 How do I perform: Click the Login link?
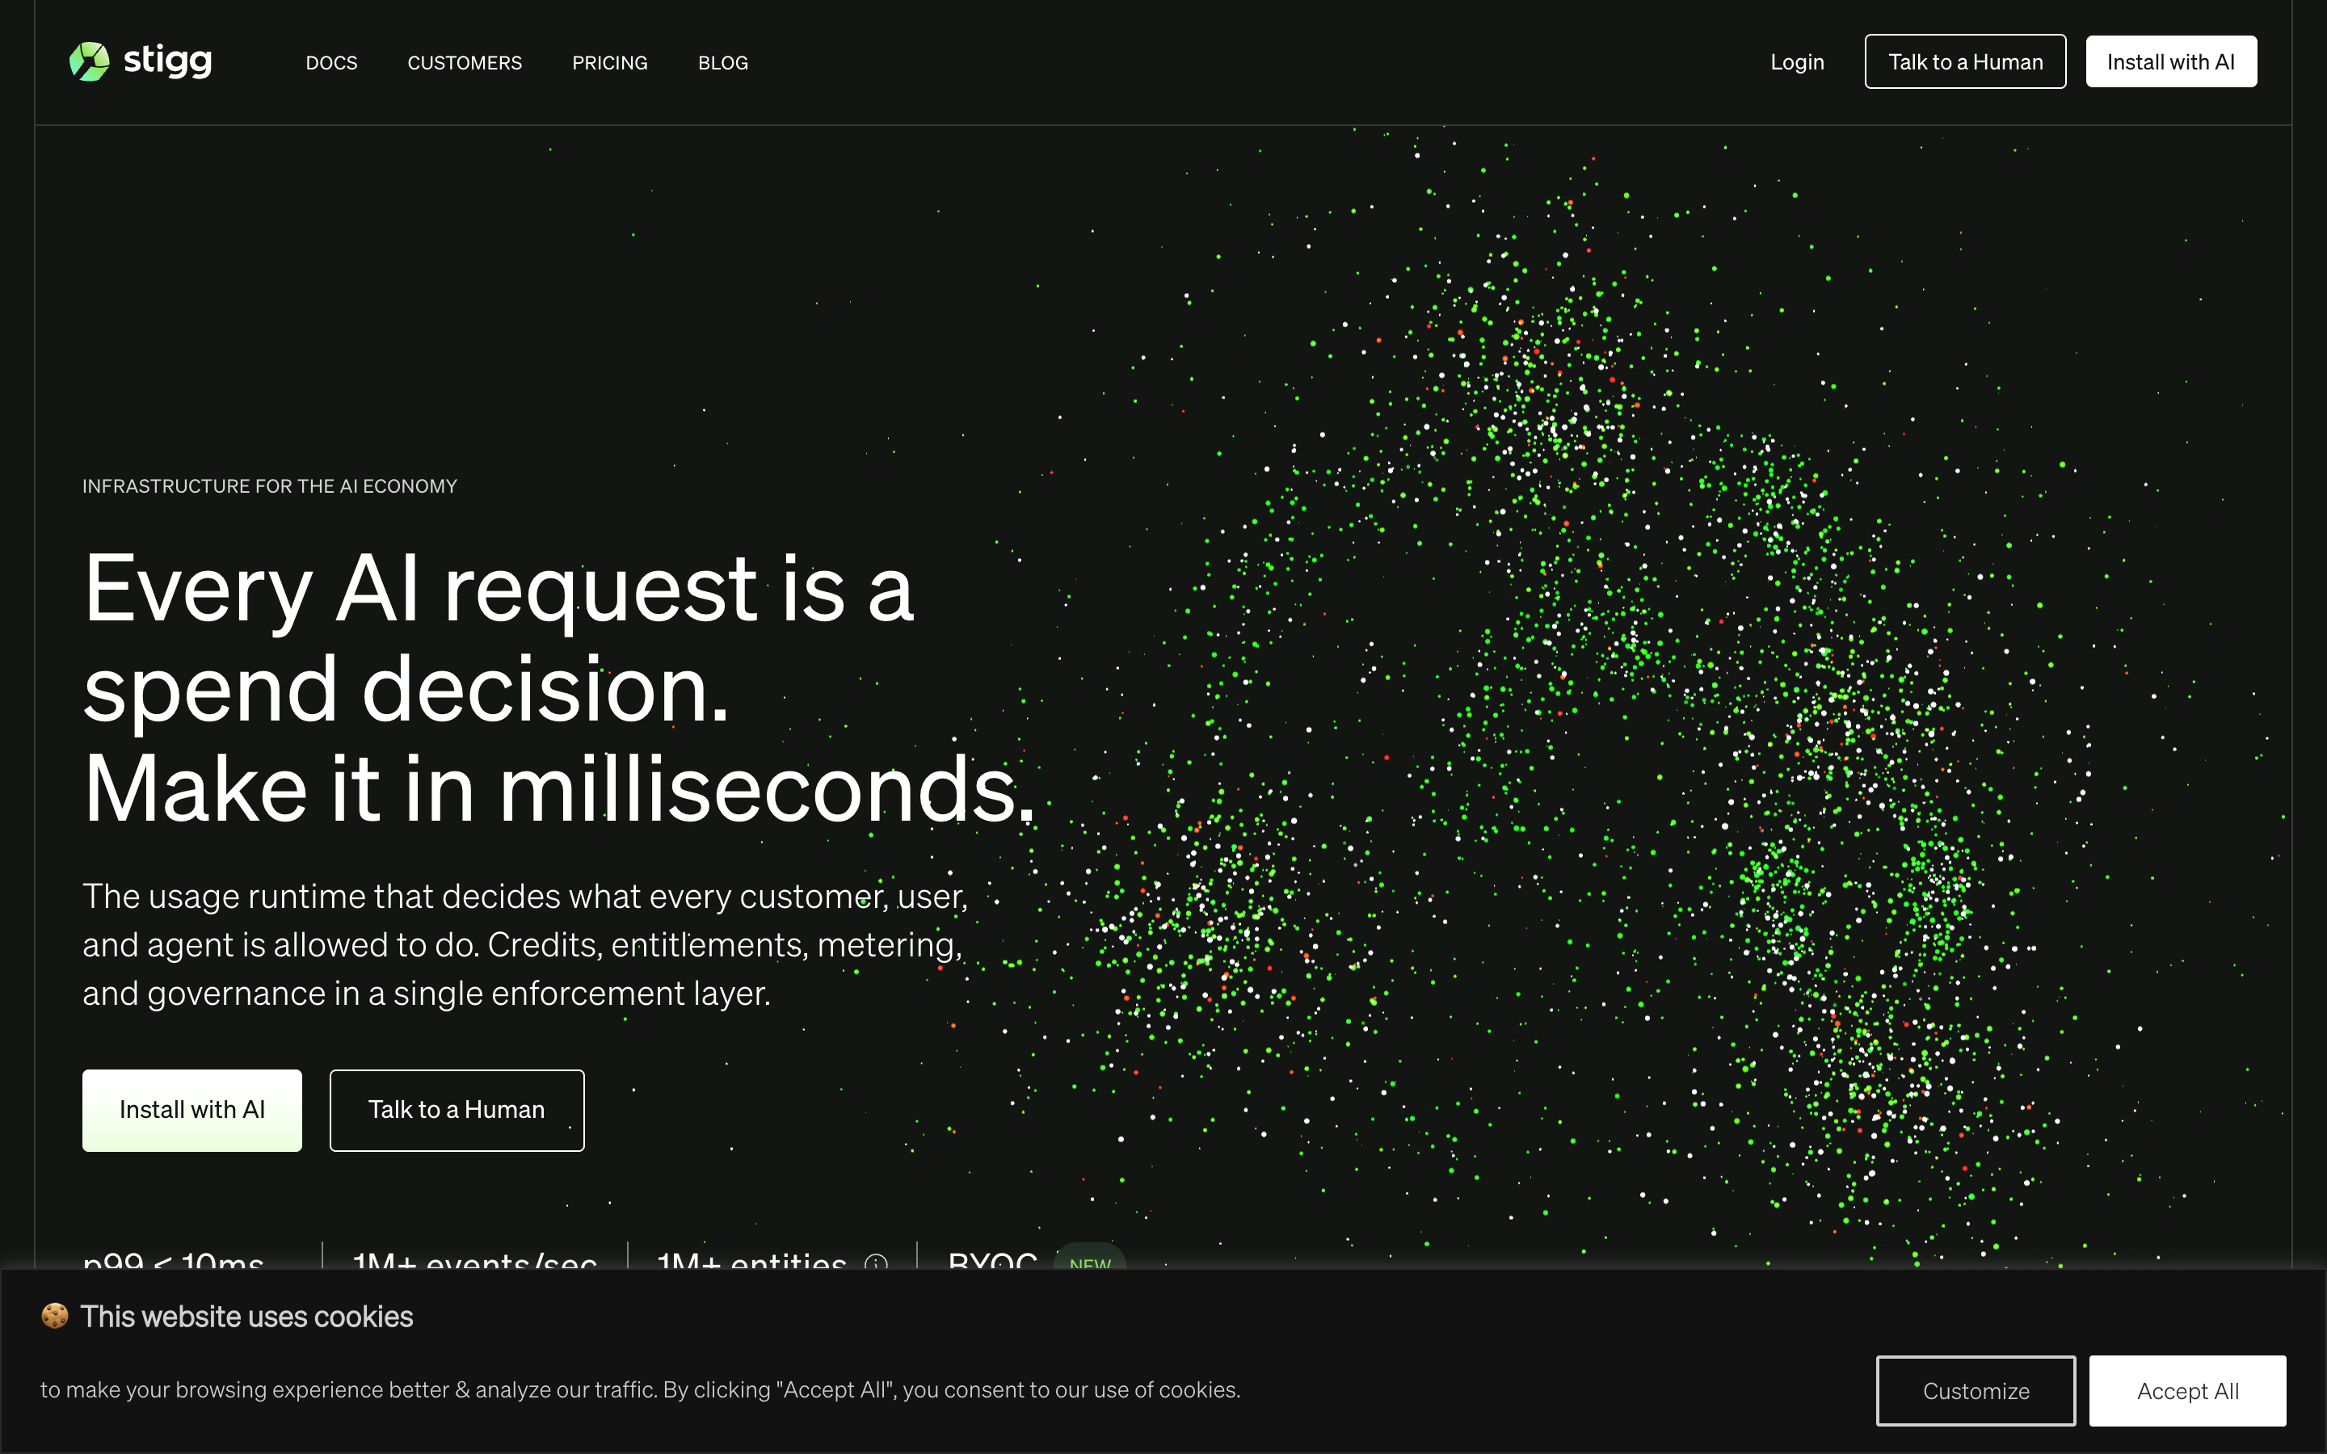pos(1797,61)
